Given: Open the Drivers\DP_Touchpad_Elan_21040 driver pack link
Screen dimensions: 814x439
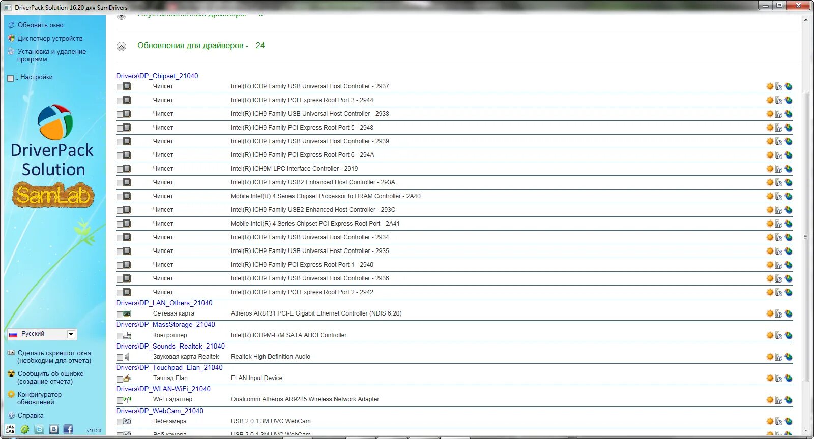Looking at the screenshot, I should pyautogui.click(x=169, y=367).
